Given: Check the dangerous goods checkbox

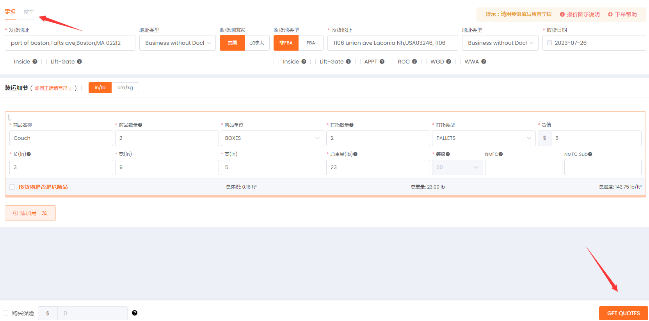Looking at the screenshot, I should point(12,187).
